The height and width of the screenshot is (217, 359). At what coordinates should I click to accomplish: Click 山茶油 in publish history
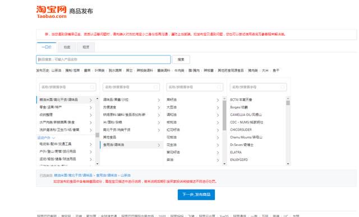coord(56,70)
